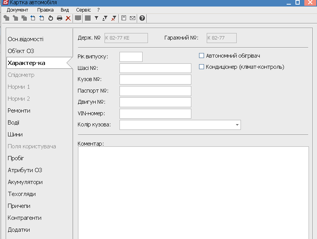Tick the Кондиціонер (клімат-контроль) checkbox

click(x=202, y=67)
